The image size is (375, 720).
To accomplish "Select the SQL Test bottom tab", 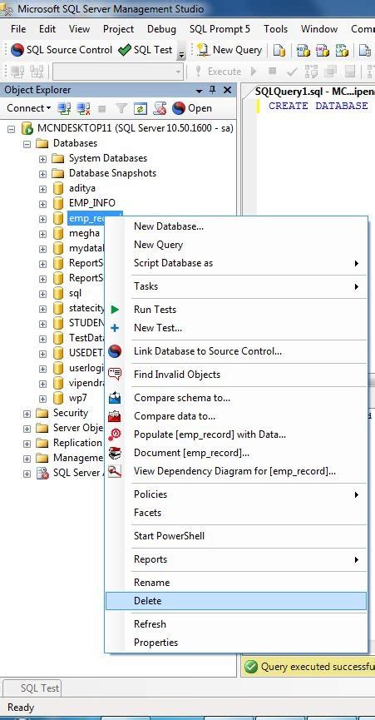I will [32, 688].
